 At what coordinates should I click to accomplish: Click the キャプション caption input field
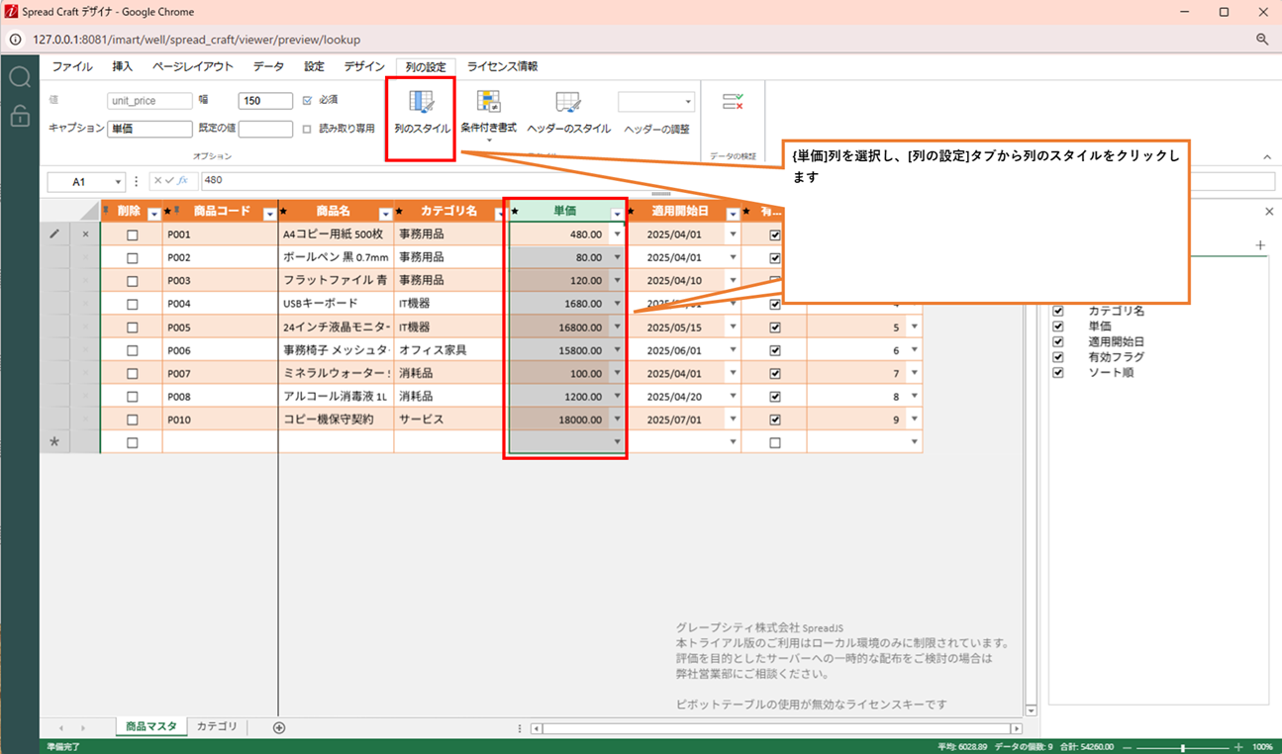click(149, 129)
